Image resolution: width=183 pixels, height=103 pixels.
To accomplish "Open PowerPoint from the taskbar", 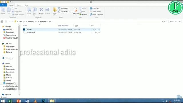I will pyautogui.click(x=19, y=101).
